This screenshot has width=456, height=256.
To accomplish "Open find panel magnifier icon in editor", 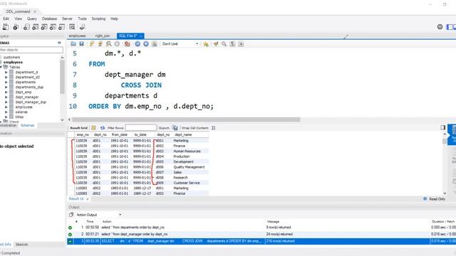I will tap(224, 44).
